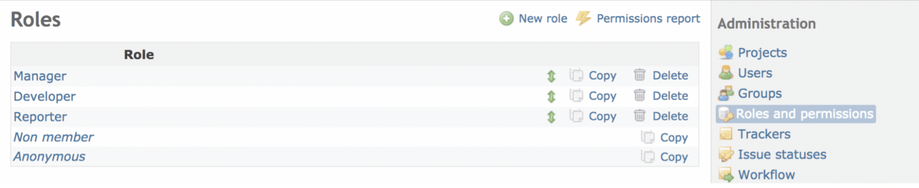
Task: Open the Manager role
Action: point(40,76)
